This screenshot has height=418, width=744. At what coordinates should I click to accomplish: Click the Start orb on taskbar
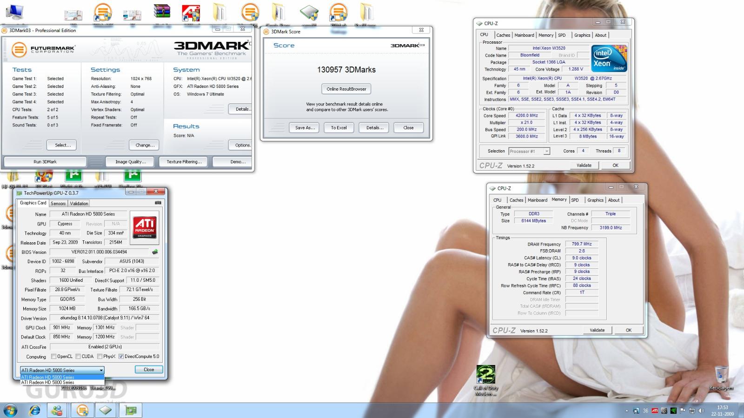(x=10, y=411)
